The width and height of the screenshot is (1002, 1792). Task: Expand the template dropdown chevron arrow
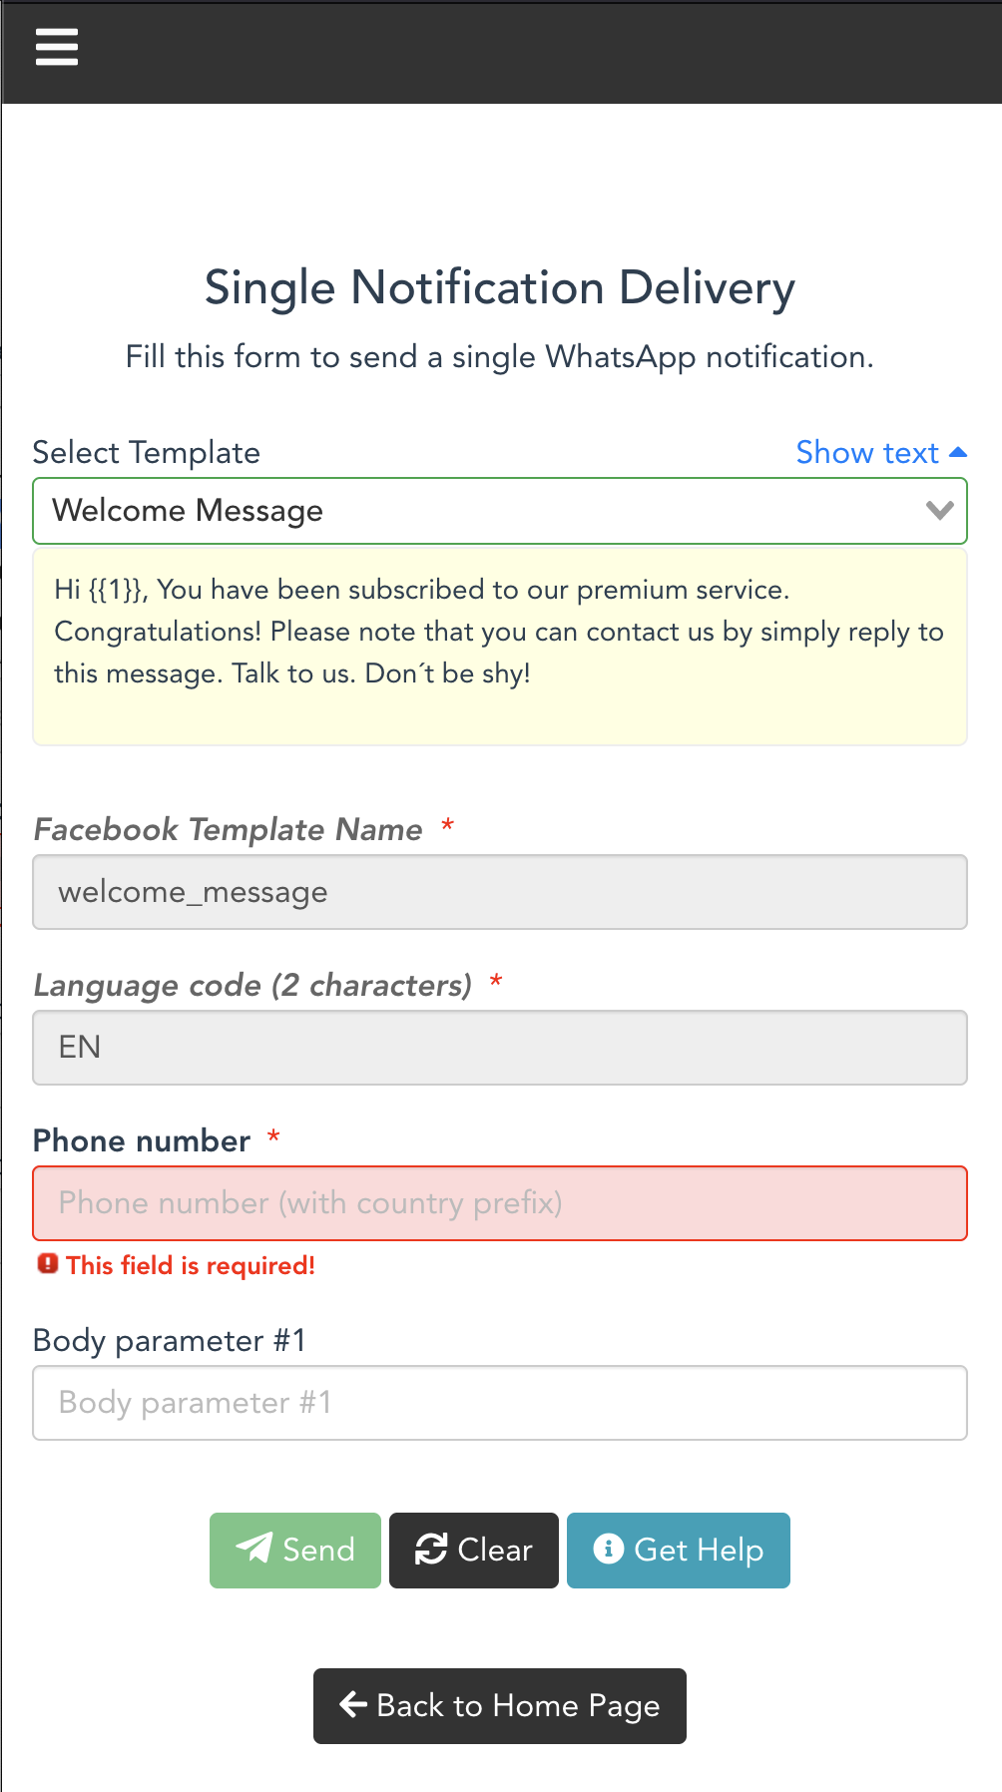tap(939, 511)
